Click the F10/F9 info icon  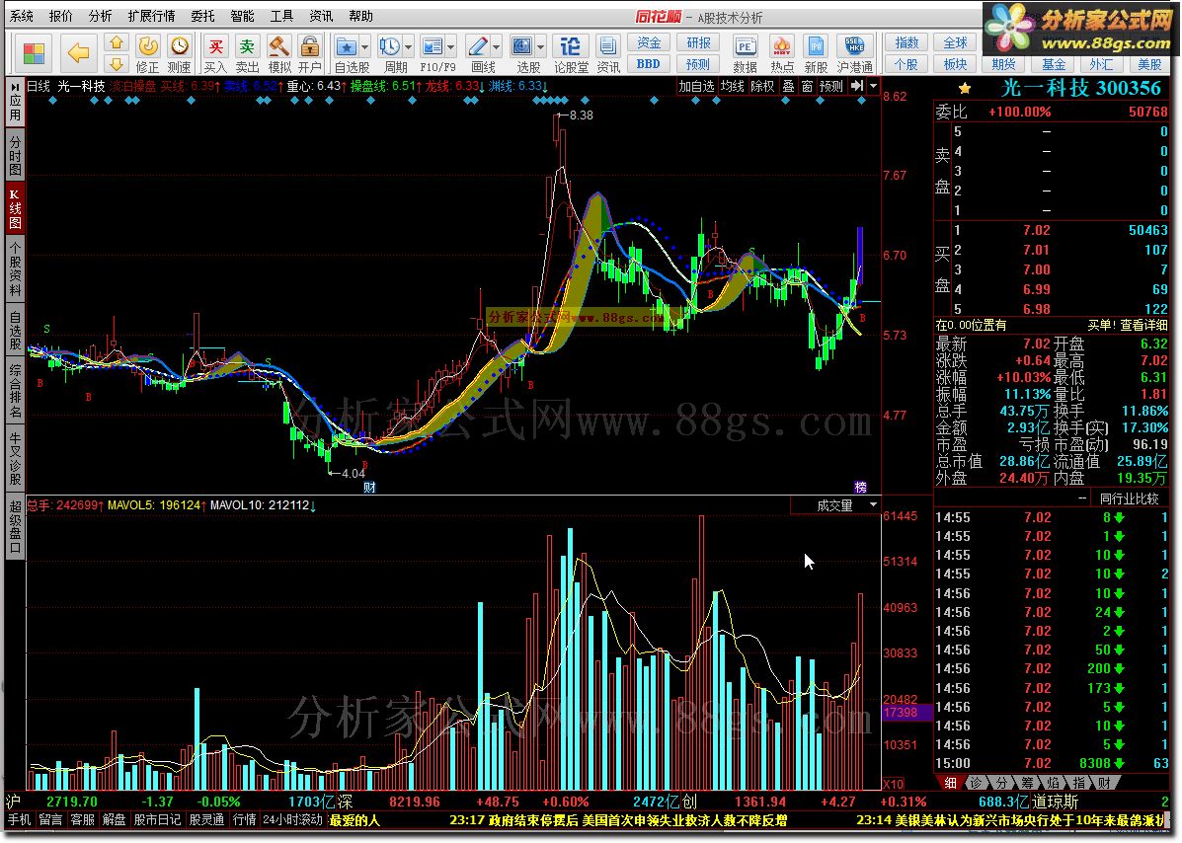point(433,47)
